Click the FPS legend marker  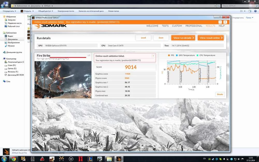(x=169, y=55)
